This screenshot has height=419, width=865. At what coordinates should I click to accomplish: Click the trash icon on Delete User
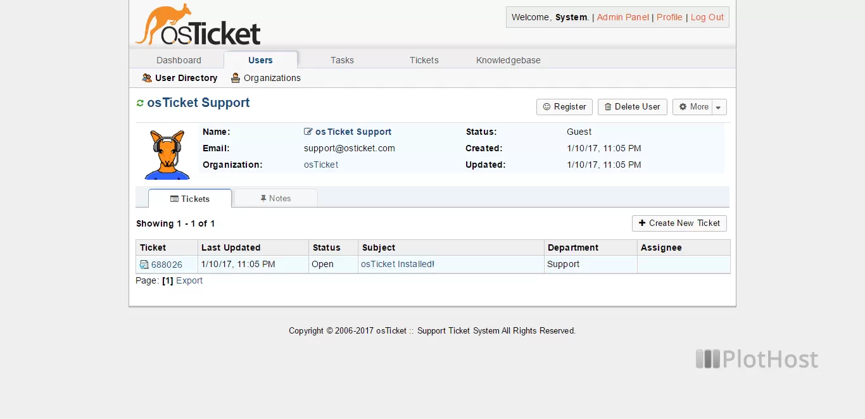[608, 107]
